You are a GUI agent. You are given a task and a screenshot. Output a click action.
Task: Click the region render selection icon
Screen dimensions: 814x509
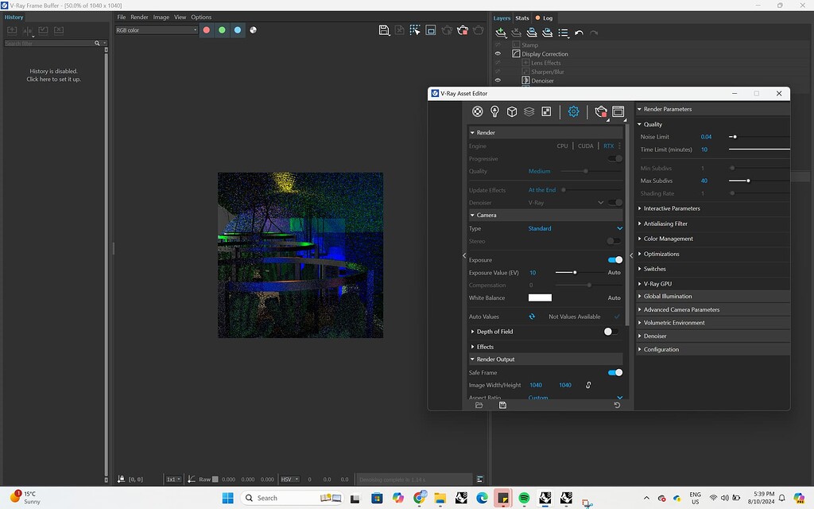(415, 30)
